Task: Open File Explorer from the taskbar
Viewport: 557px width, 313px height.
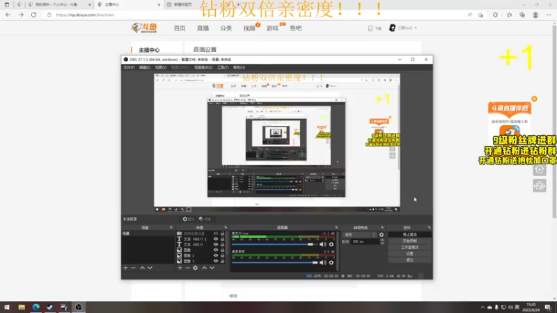Action: pos(22,307)
